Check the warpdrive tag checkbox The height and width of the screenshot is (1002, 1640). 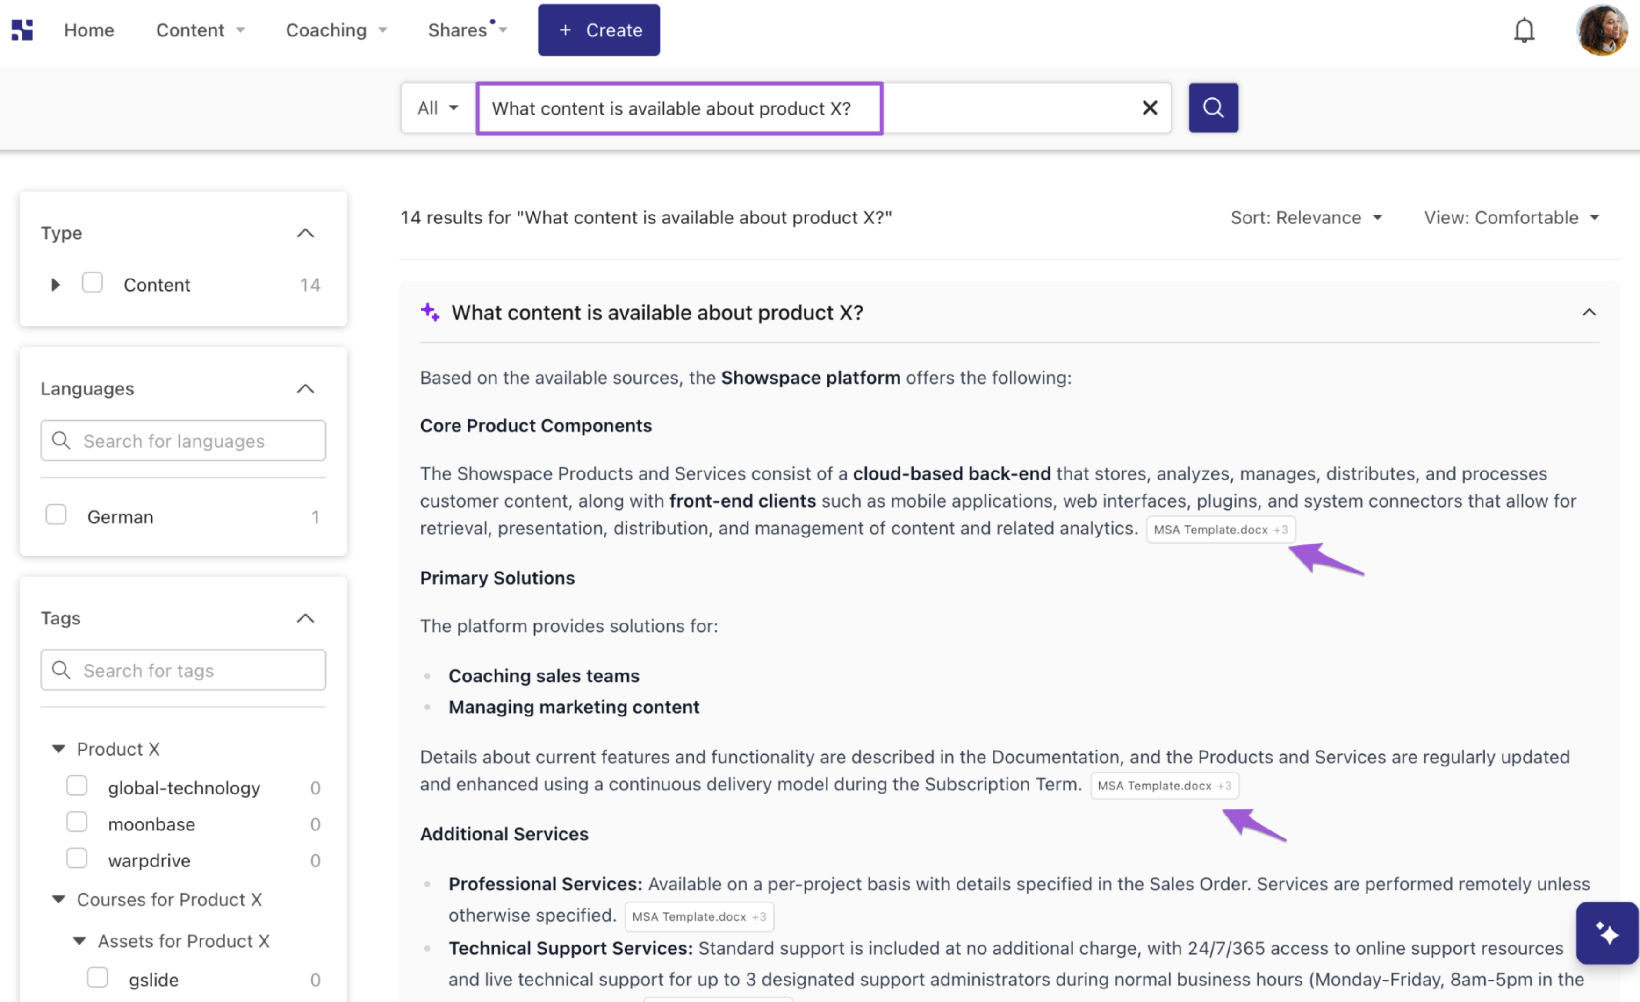pos(77,858)
